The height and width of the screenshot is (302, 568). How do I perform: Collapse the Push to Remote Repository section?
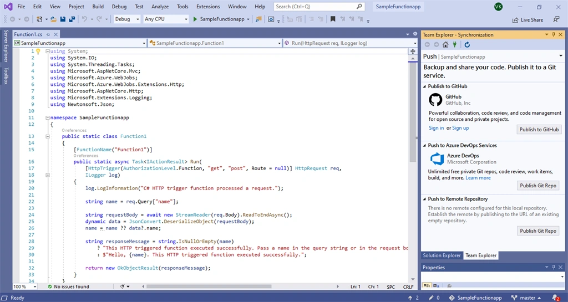coord(424,199)
